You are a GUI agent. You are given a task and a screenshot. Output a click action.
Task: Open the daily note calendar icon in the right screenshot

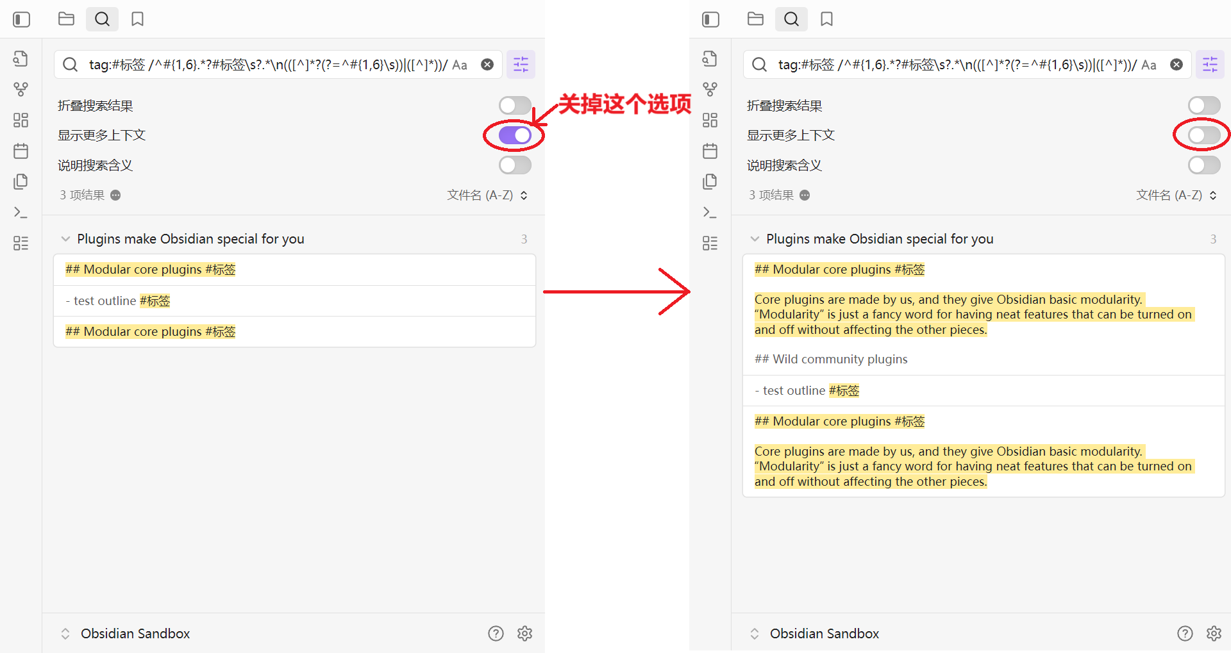(x=710, y=151)
